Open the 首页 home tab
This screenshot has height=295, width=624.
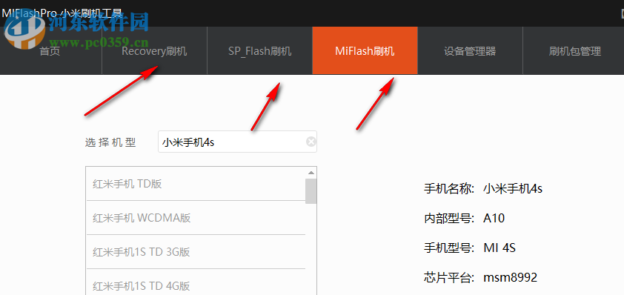pos(50,50)
